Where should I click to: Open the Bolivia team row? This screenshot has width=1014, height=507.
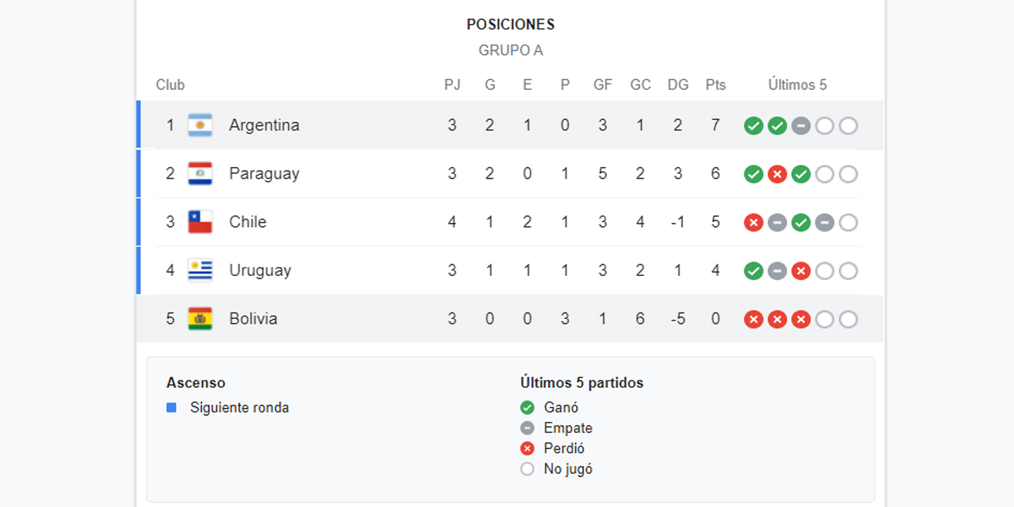[x=511, y=319]
